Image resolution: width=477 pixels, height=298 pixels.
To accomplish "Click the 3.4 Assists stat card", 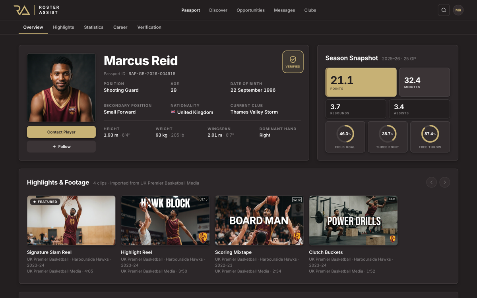I will 419,109.
